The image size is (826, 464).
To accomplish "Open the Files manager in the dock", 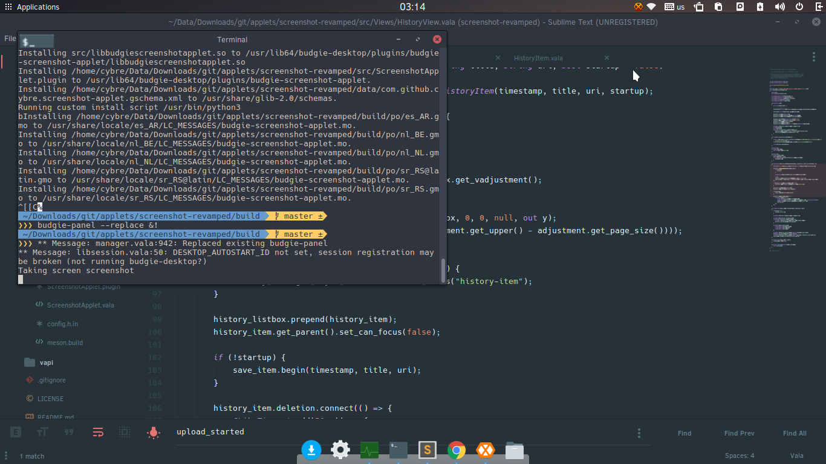I will [515, 450].
